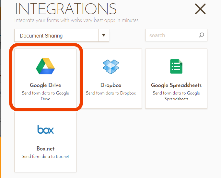Click the "Box.net" card title

[x=45, y=149]
